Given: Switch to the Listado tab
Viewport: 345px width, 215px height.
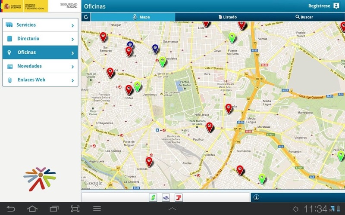Looking at the screenshot, I should (227, 17).
